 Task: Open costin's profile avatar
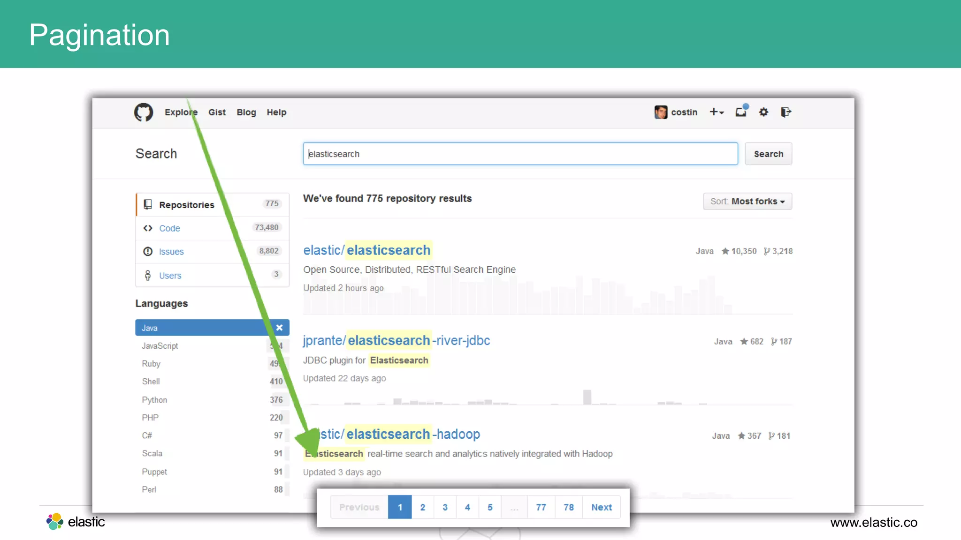click(661, 112)
